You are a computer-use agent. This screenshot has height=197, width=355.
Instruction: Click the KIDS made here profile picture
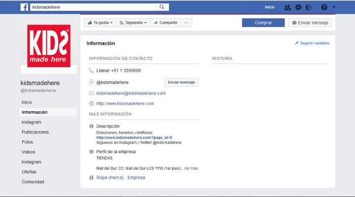(x=49, y=46)
